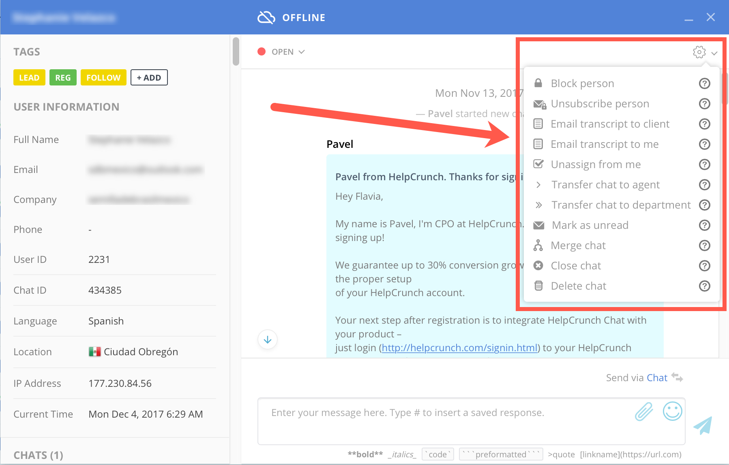This screenshot has width=729, height=465.
Task: Open help for Close chat
Action: [x=705, y=266]
